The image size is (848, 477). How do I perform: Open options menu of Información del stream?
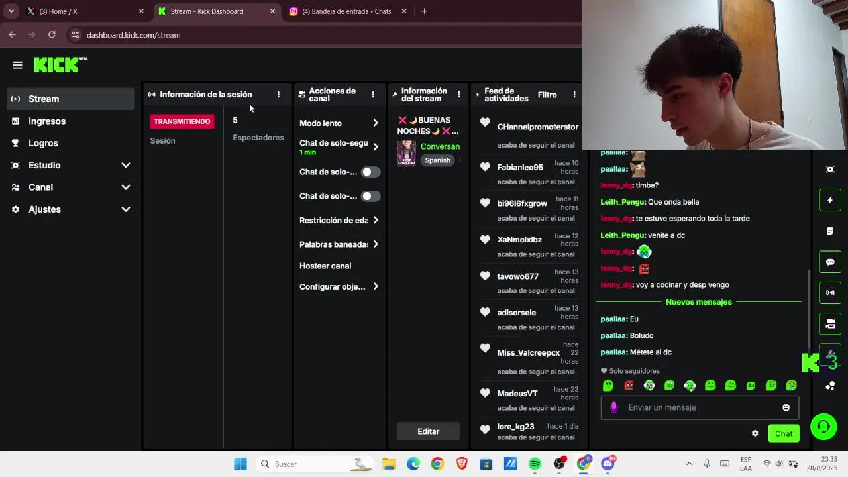tap(459, 95)
